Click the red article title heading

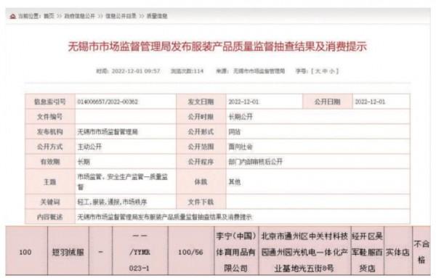click(x=217, y=46)
